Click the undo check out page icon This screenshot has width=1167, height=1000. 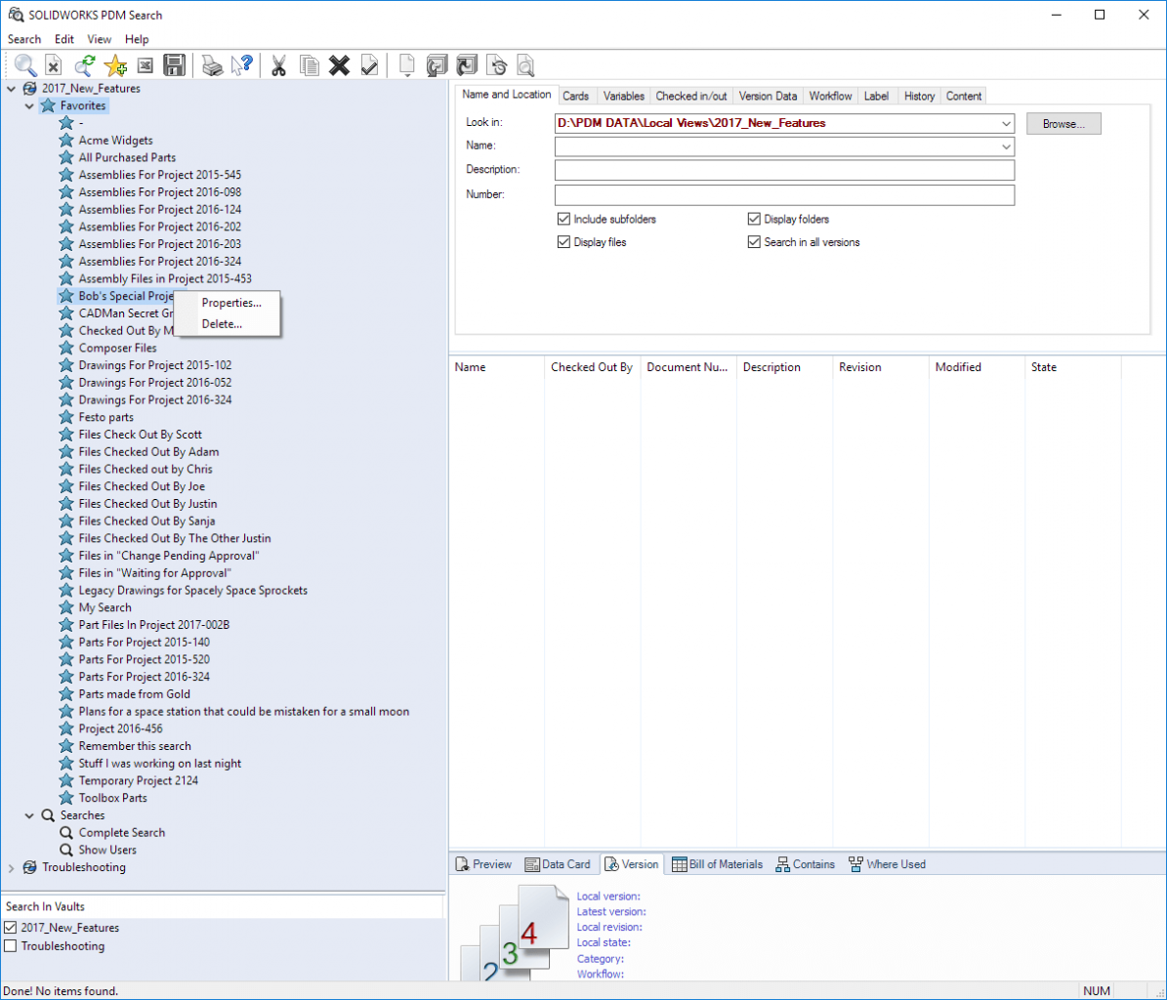point(496,65)
